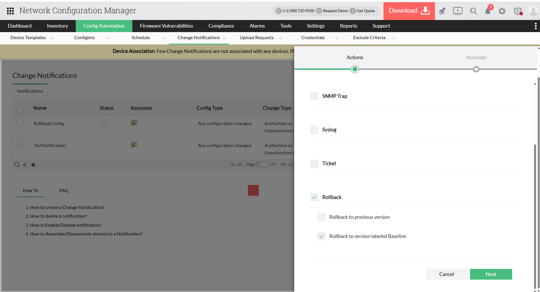Open the Credentials dropdown arrow
Screen dimensions: 540x292
pyautogui.click(x=337, y=38)
